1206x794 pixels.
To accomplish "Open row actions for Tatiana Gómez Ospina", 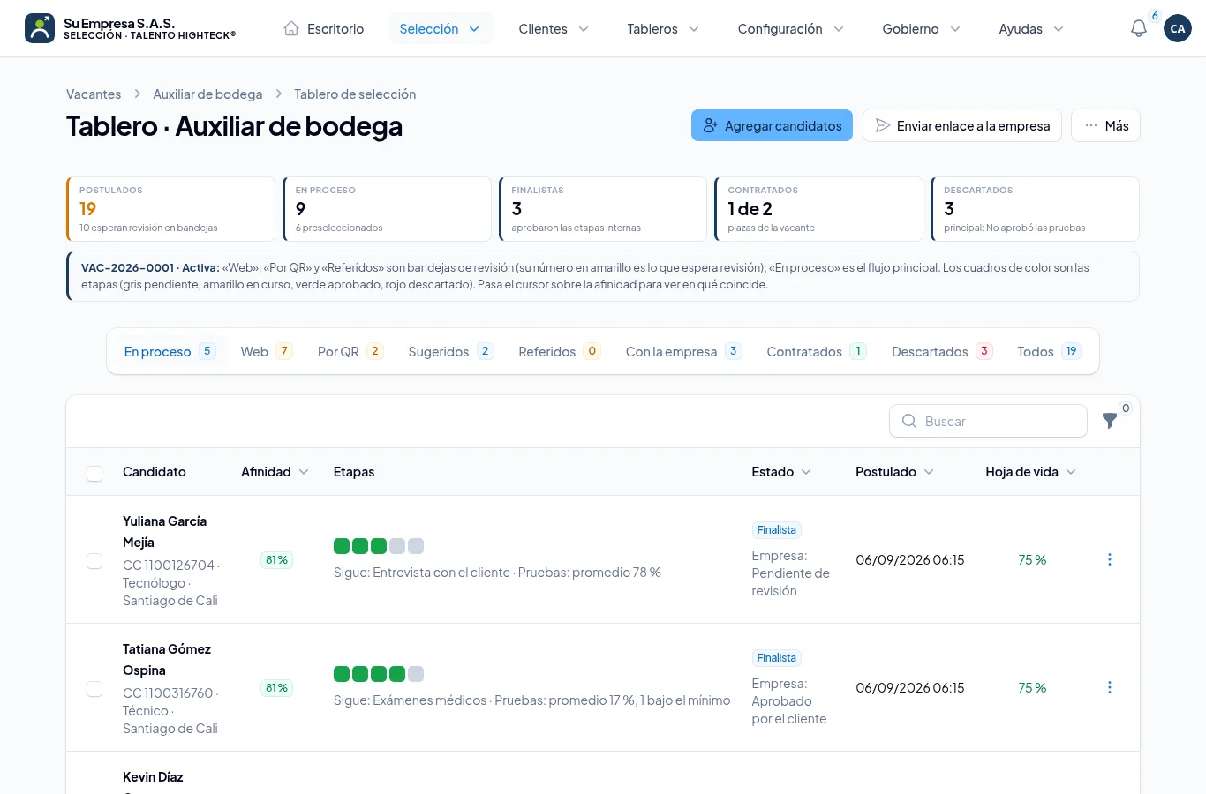I will (x=1110, y=687).
